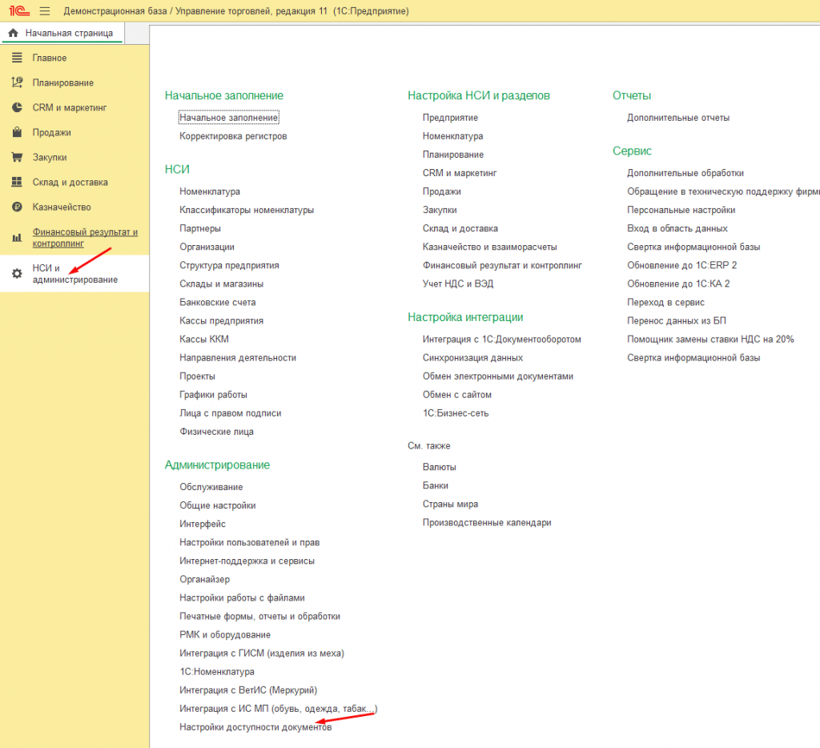The height and width of the screenshot is (748, 820).
Task: Open Финансовый результат и контроллинг sidebar section
Action: pos(85,238)
